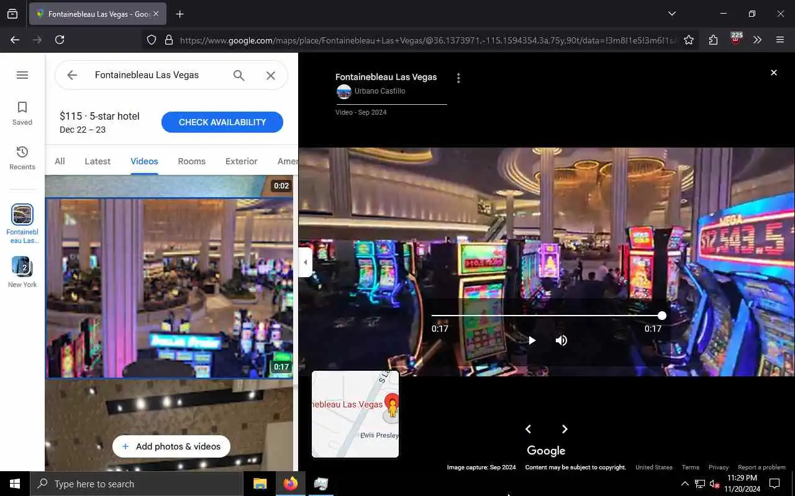The image size is (795, 496).
Task: Go back using the search box arrow
Action: [72, 75]
